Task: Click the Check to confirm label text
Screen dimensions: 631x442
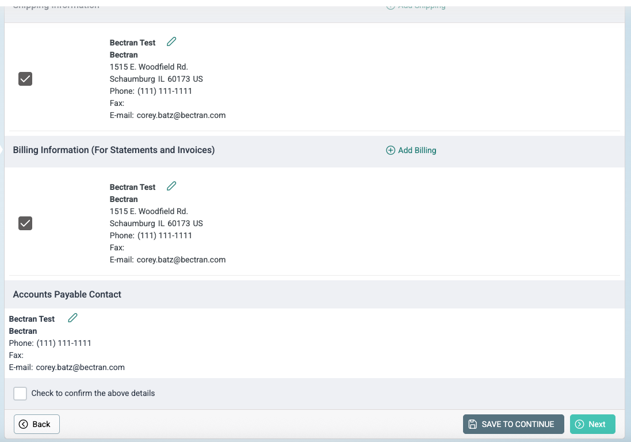Action: (93, 393)
